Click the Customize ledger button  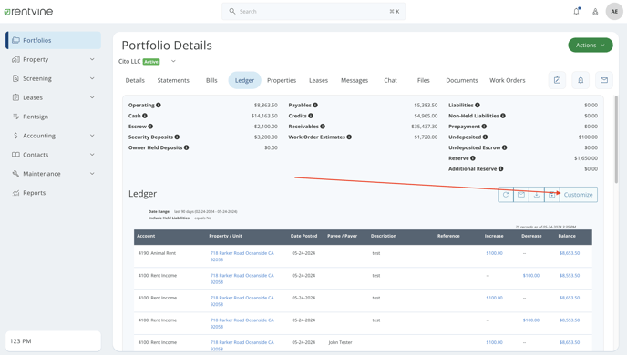(578, 195)
